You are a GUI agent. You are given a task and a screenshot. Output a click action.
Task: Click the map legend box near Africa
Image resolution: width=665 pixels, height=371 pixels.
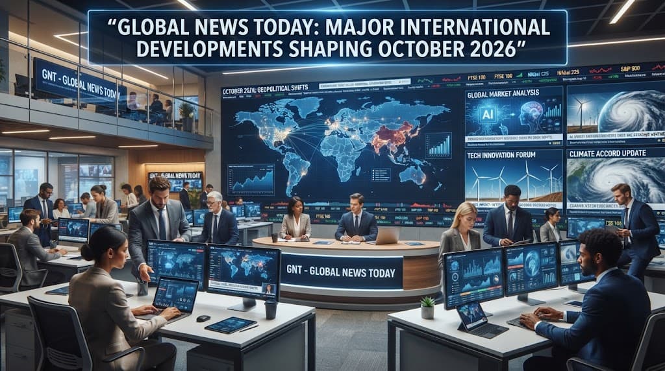point(381,174)
